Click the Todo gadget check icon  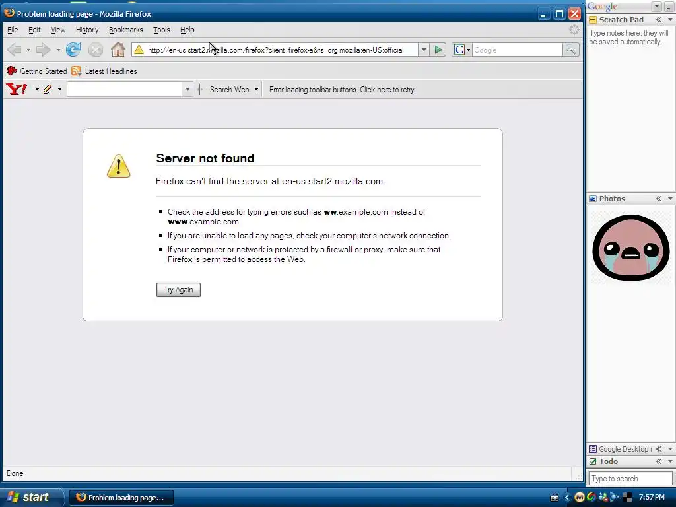click(593, 461)
